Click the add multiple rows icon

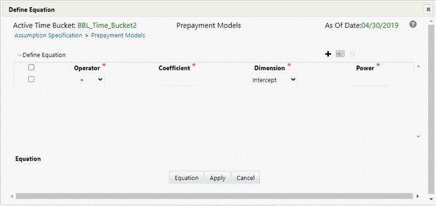tap(340, 54)
